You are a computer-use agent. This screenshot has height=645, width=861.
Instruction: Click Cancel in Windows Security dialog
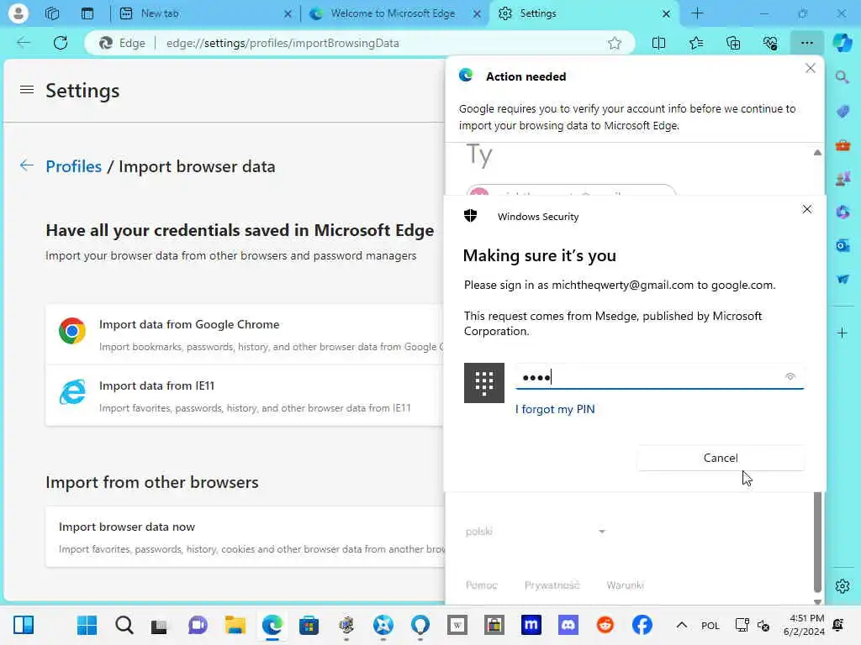(x=721, y=458)
